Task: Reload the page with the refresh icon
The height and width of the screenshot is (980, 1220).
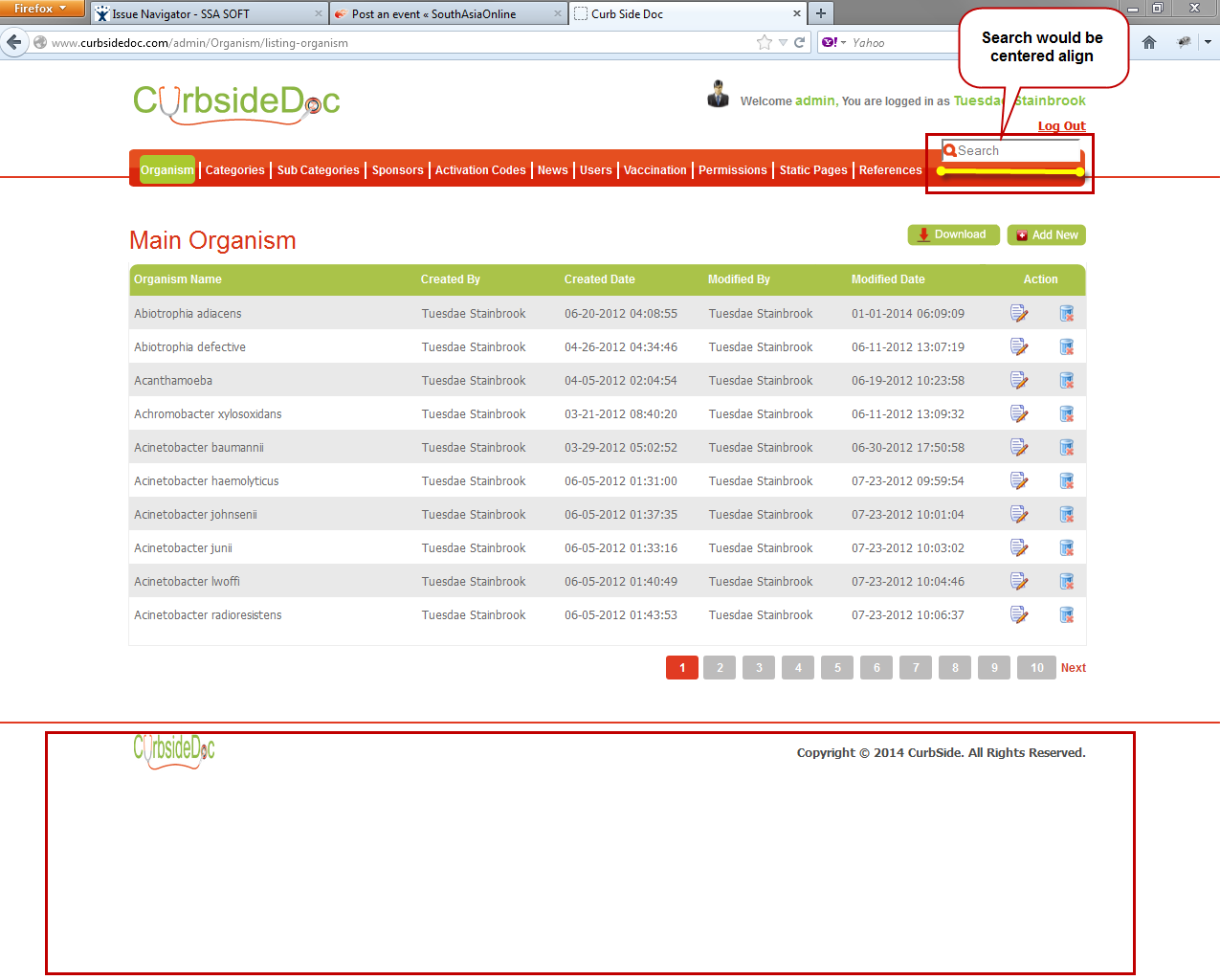Action: pyautogui.click(x=800, y=42)
